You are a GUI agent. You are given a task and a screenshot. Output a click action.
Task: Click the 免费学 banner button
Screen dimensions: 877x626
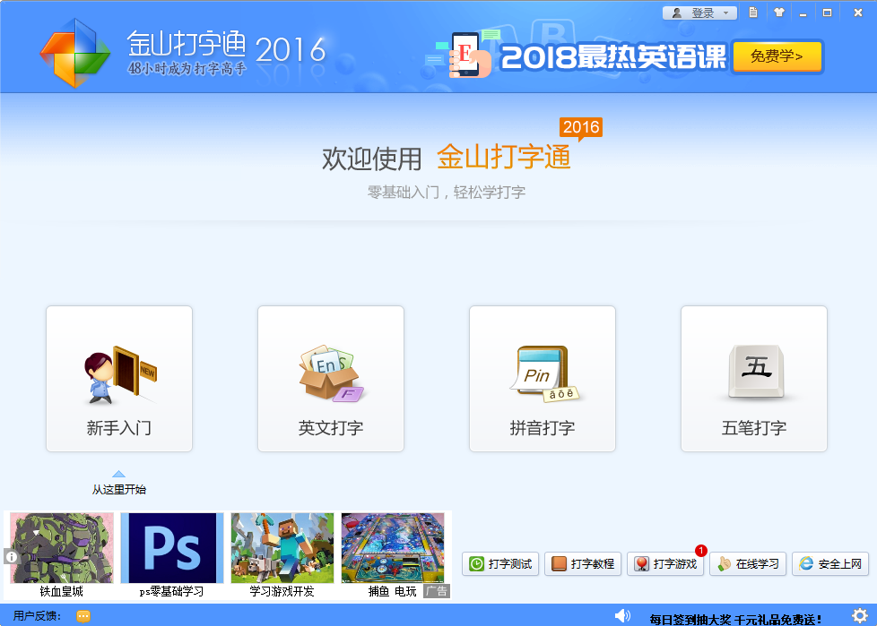pos(777,56)
